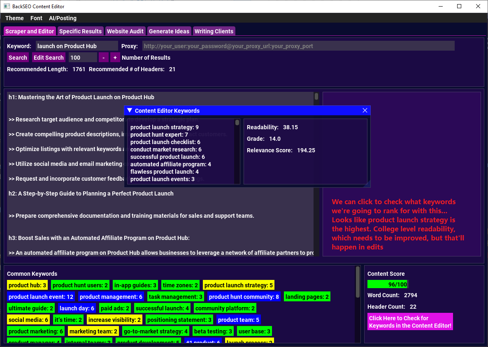Open the Website Audit tab

coord(125,31)
